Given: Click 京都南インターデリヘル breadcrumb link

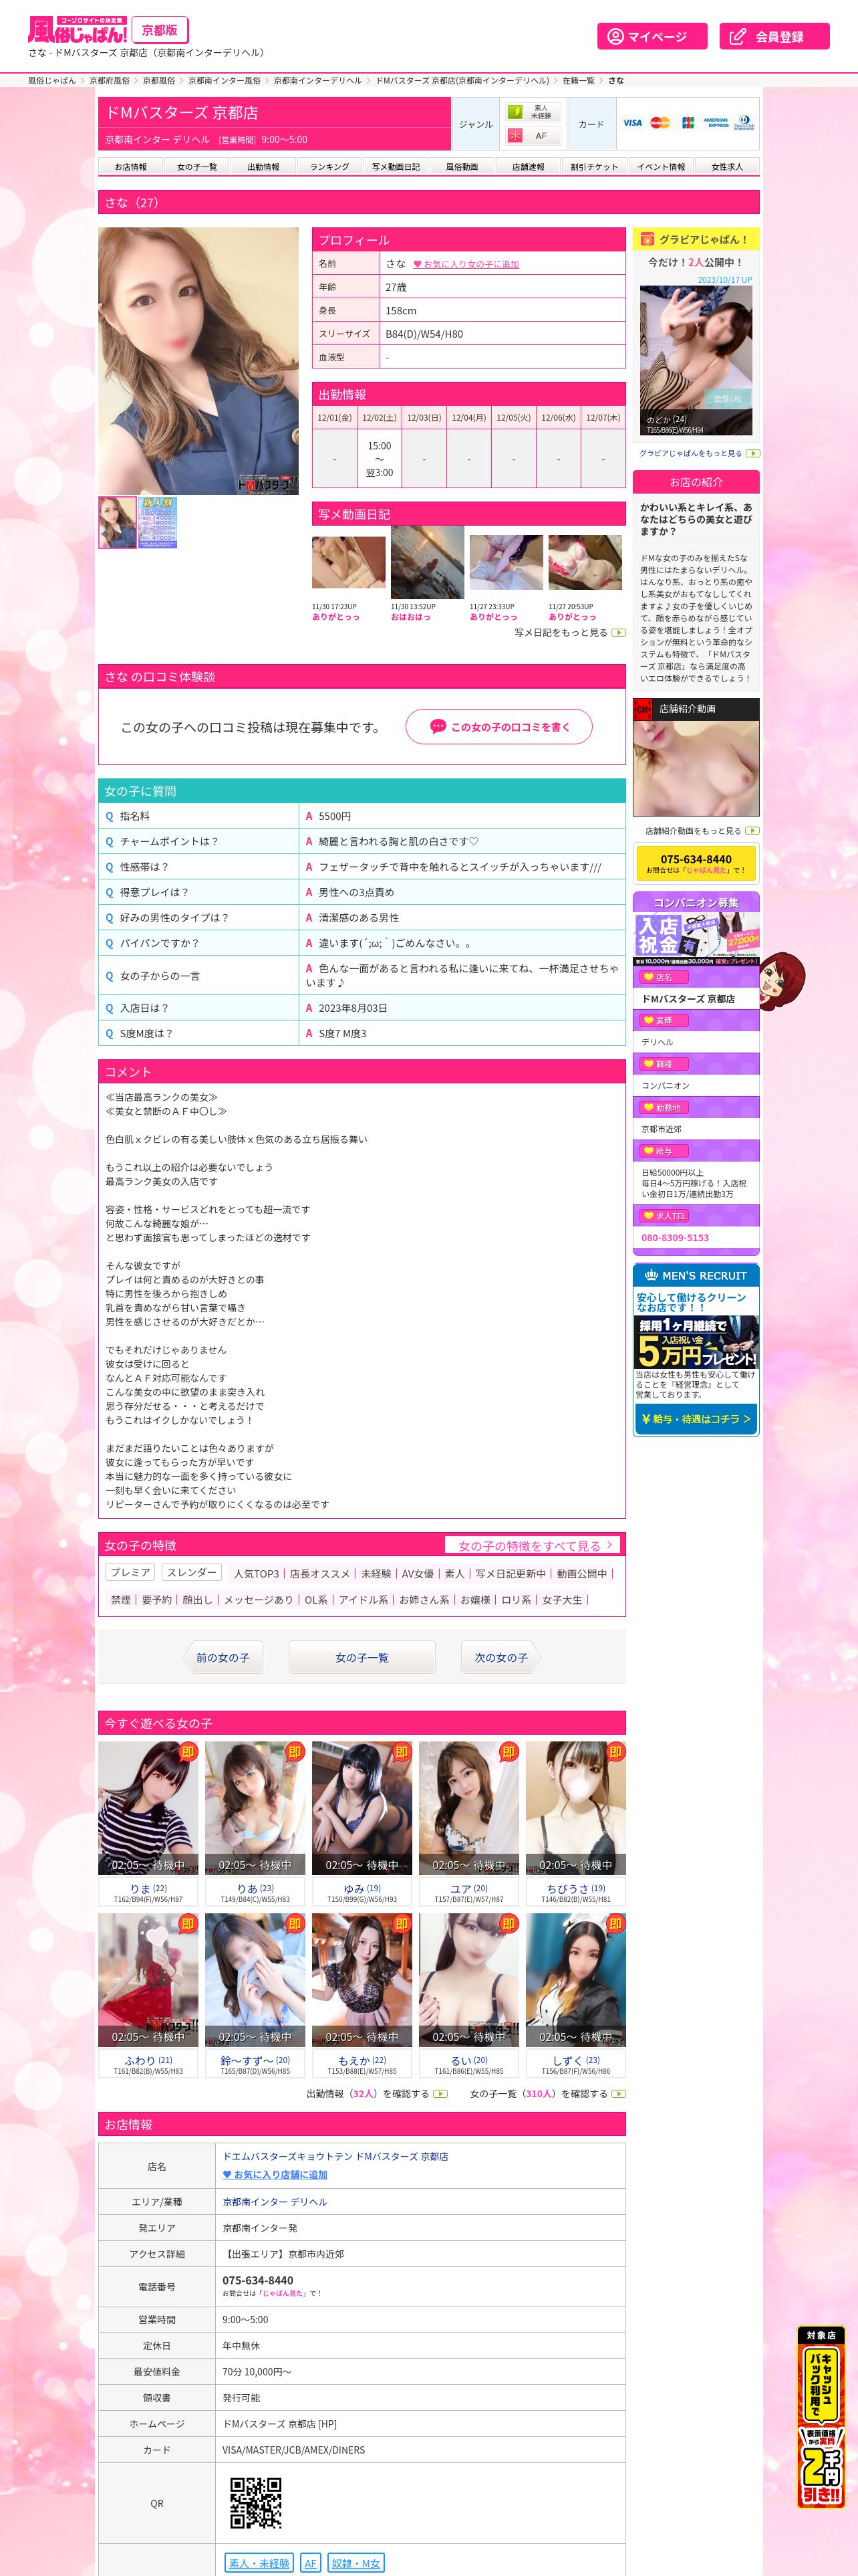Looking at the screenshot, I should click(317, 80).
